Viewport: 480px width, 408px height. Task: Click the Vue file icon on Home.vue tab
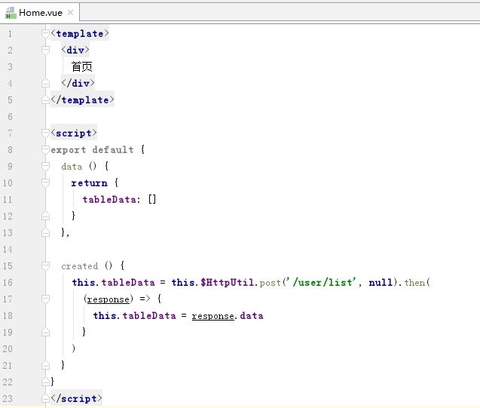pyautogui.click(x=11, y=13)
